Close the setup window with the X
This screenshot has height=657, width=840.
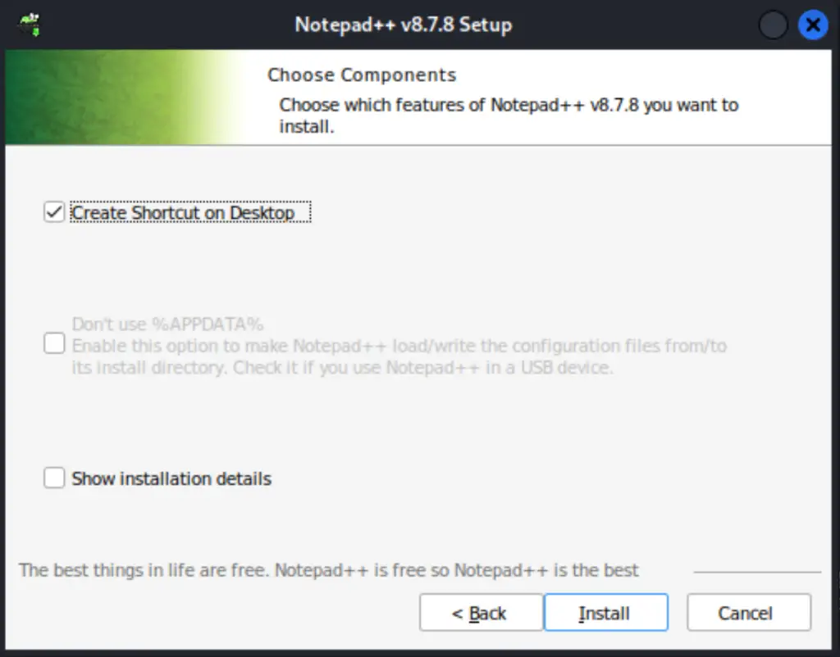(813, 25)
